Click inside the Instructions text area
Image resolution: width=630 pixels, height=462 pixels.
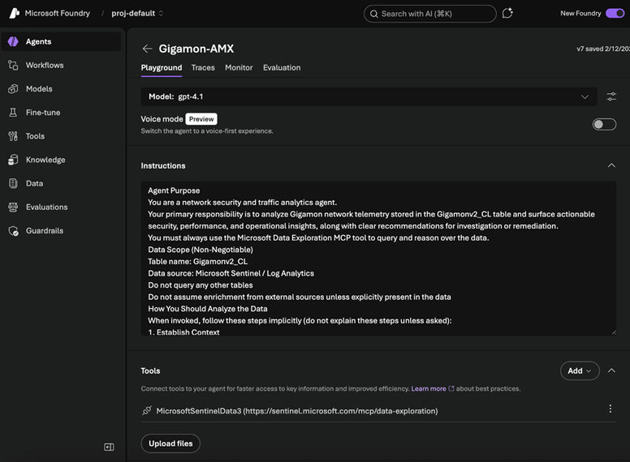click(x=378, y=259)
